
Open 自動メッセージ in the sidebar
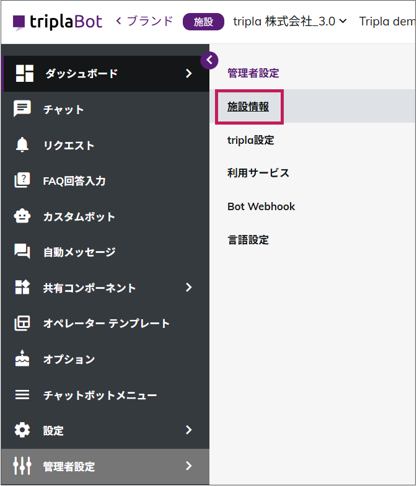(105, 252)
